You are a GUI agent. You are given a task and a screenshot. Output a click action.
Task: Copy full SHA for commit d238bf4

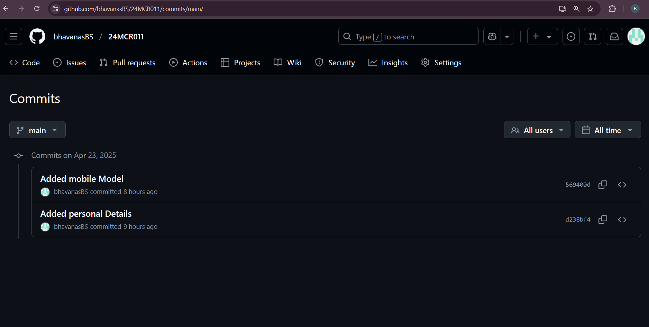pyautogui.click(x=603, y=219)
